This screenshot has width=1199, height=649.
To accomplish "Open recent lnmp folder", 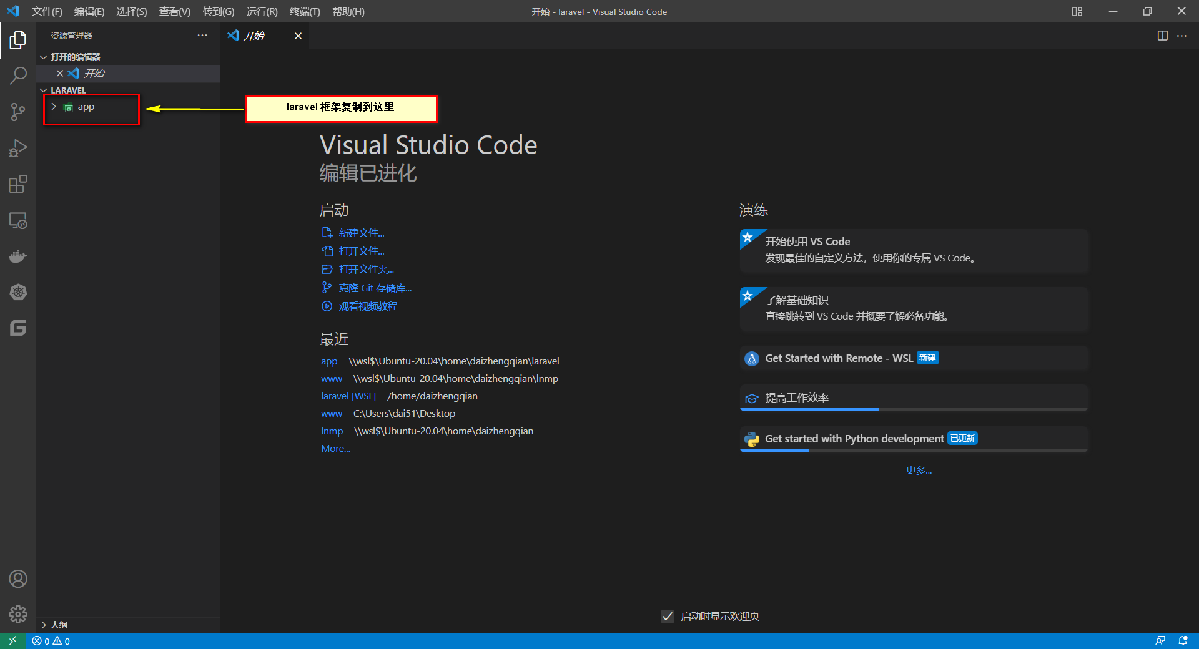I will 332,431.
